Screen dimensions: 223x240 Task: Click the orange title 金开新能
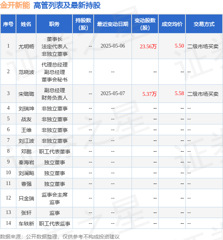(15, 5)
